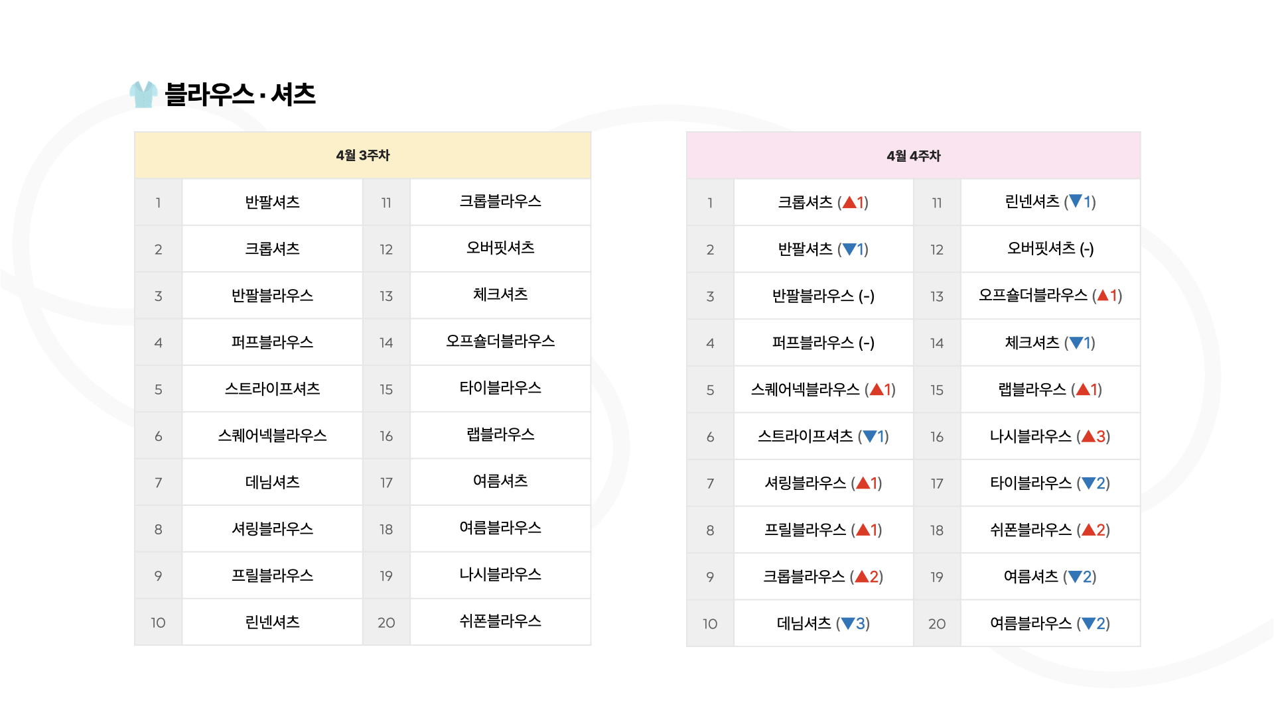
Task: Click 크롭블라우스 in the 3주차 table
Action: coord(500,202)
